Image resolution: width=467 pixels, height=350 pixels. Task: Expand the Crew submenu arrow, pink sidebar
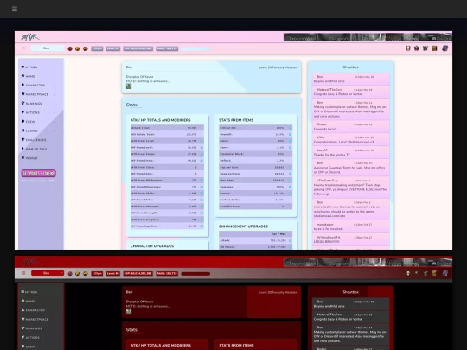pyautogui.click(x=54, y=122)
